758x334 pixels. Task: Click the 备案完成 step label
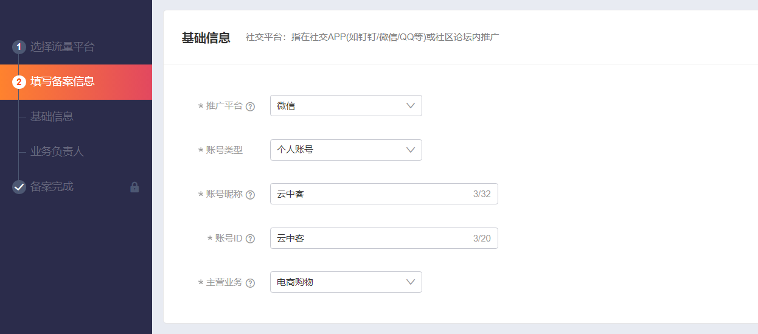pyautogui.click(x=52, y=187)
